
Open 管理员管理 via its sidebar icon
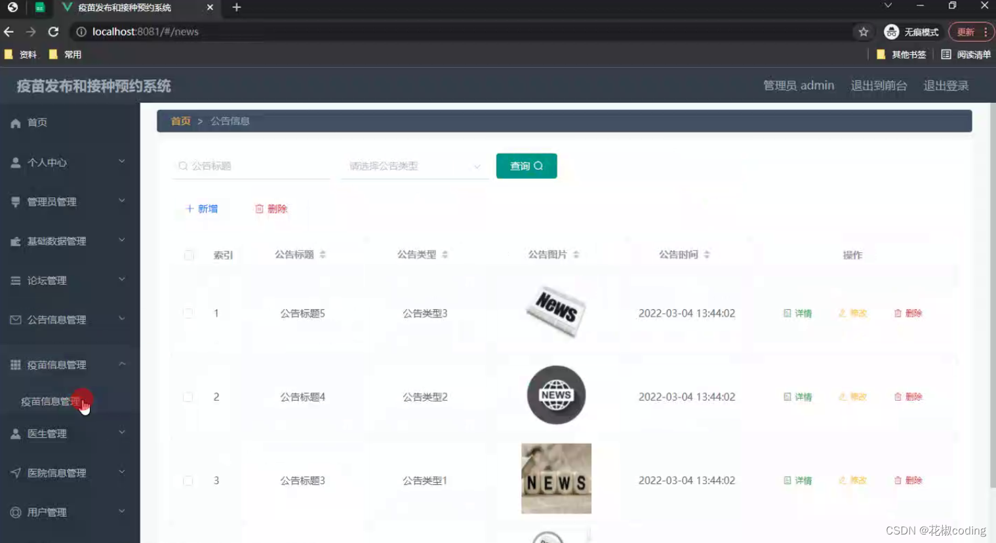click(15, 202)
